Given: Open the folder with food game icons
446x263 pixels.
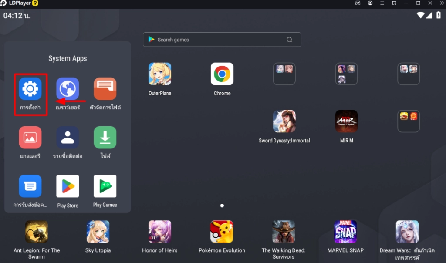Looking at the screenshot, I should pyautogui.click(x=409, y=121).
